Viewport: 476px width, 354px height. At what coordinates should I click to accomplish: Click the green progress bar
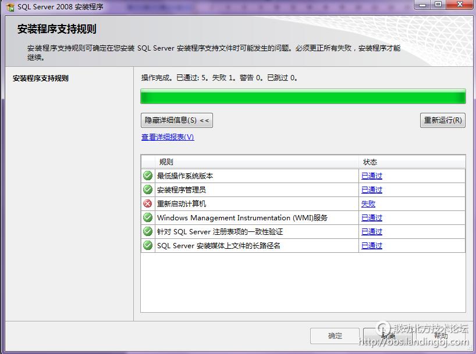click(303, 96)
